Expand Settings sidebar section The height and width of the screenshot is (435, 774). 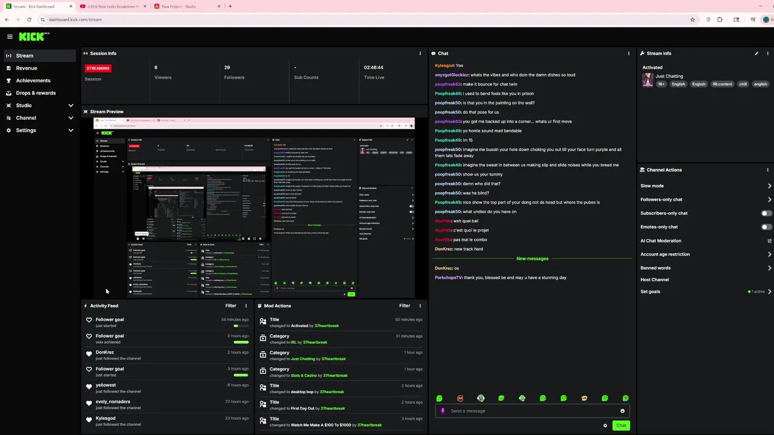coord(71,130)
